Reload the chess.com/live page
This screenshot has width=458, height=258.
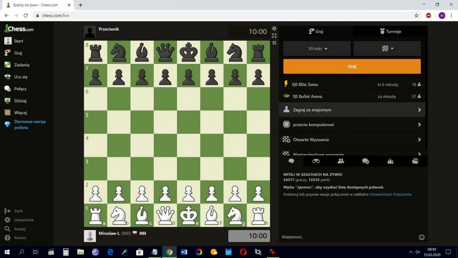26,15
